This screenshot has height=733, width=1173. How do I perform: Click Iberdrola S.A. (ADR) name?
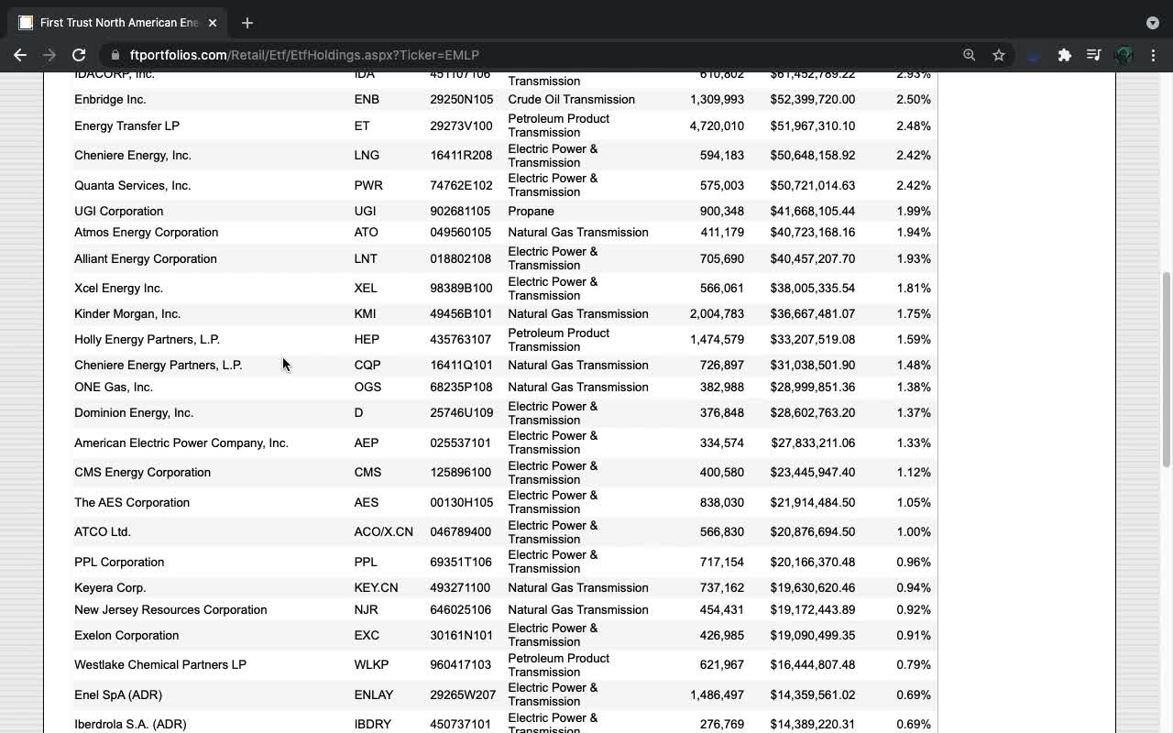point(130,724)
